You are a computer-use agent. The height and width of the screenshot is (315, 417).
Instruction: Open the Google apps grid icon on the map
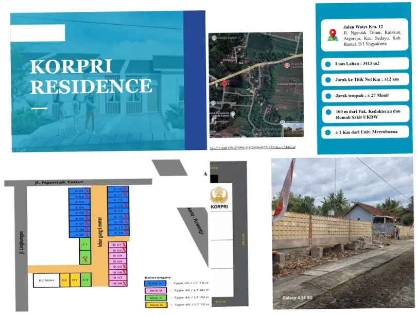[x=296, y=38]
